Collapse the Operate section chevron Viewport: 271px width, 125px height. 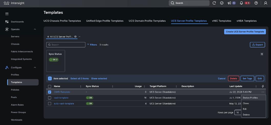35,29
